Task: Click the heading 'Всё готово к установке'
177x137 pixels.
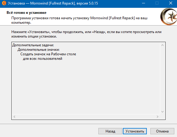Action: (27, 13)
